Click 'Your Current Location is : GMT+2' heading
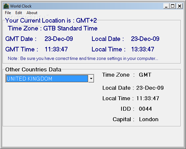 pos(51,21)
